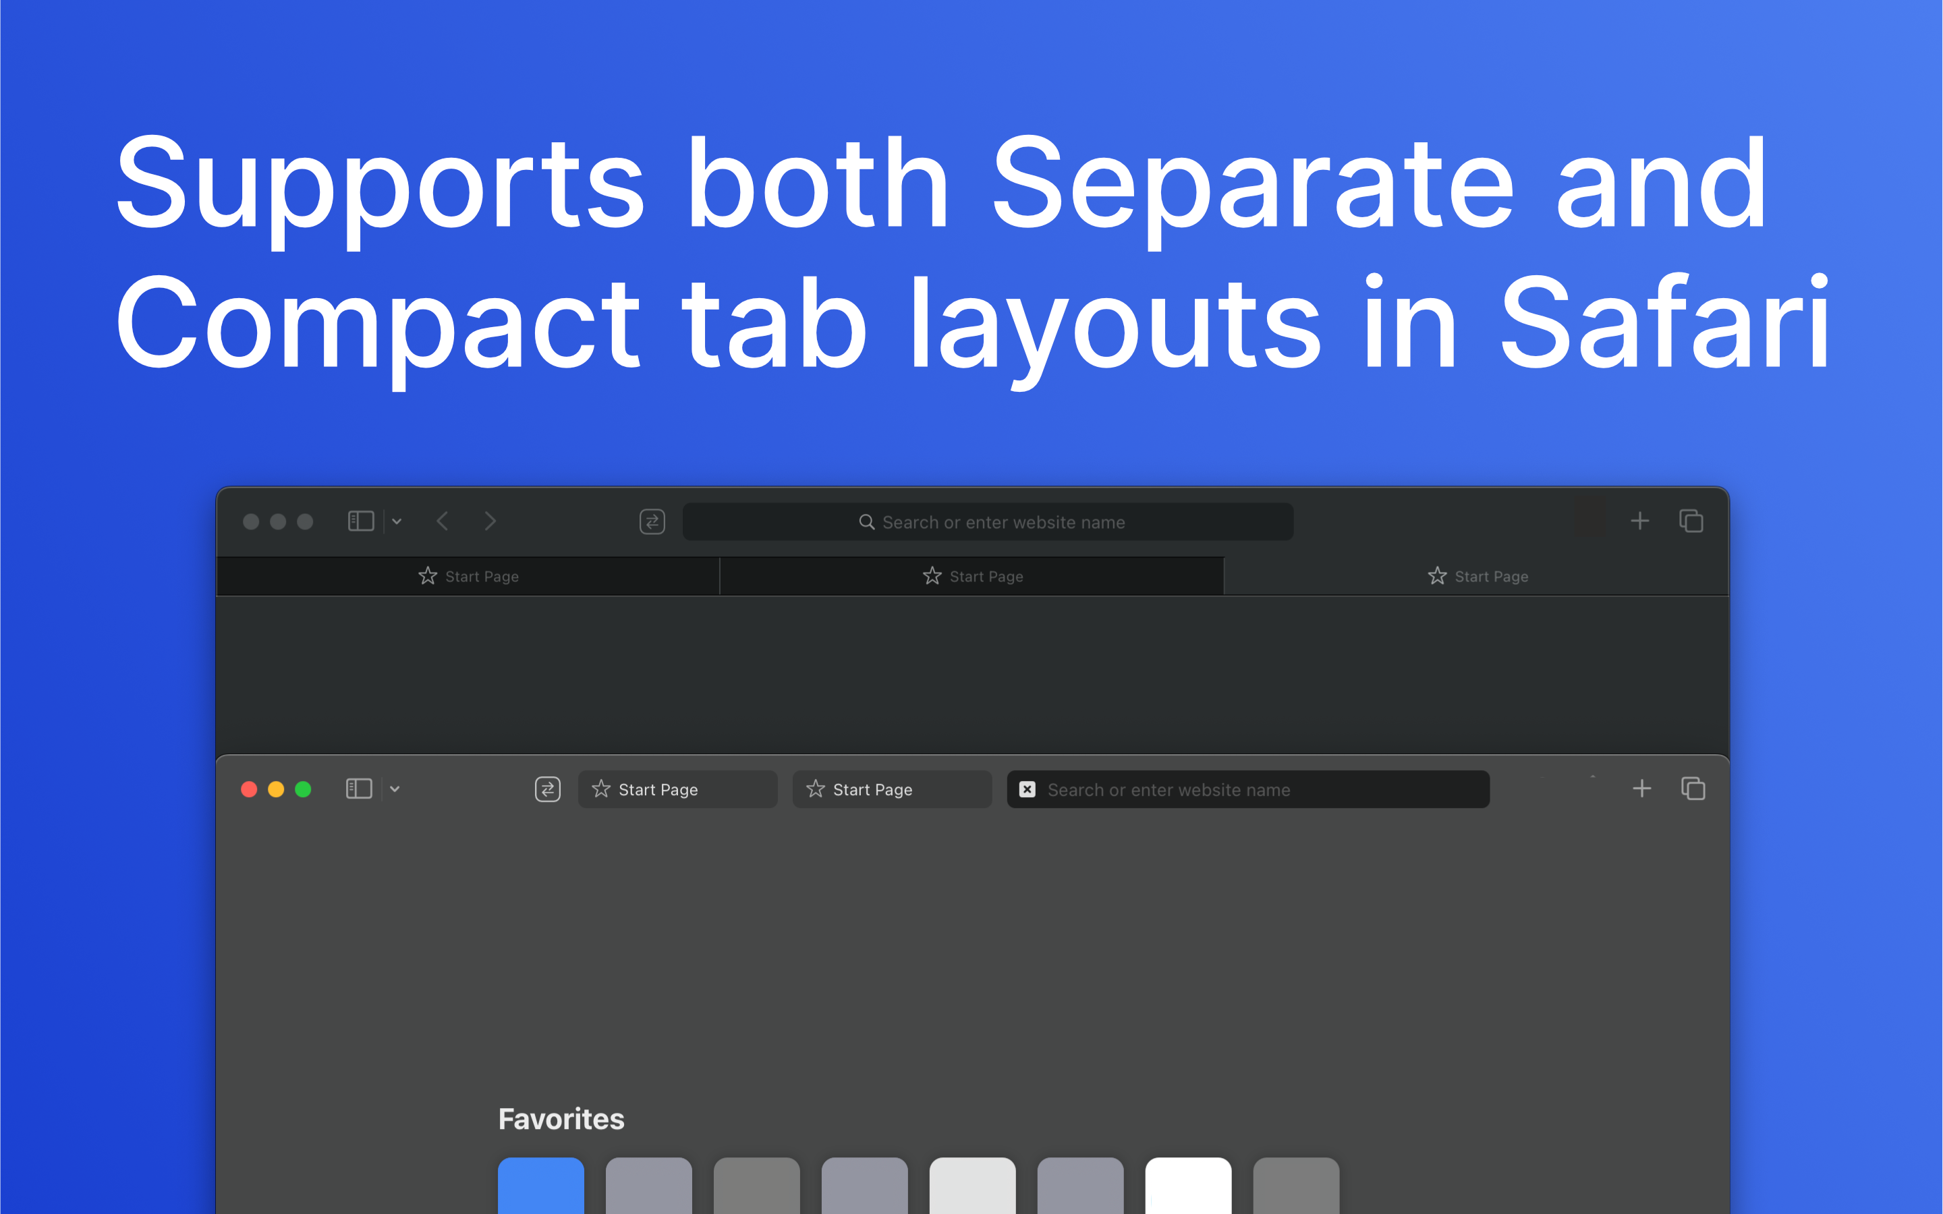Select first compact Start Page tab
Screen dimensions: 1943x1214
click(x=677, y=789)
